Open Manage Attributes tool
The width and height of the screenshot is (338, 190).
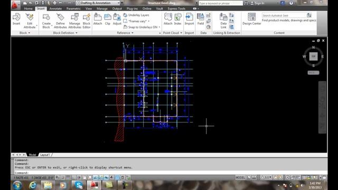[74, 21]
